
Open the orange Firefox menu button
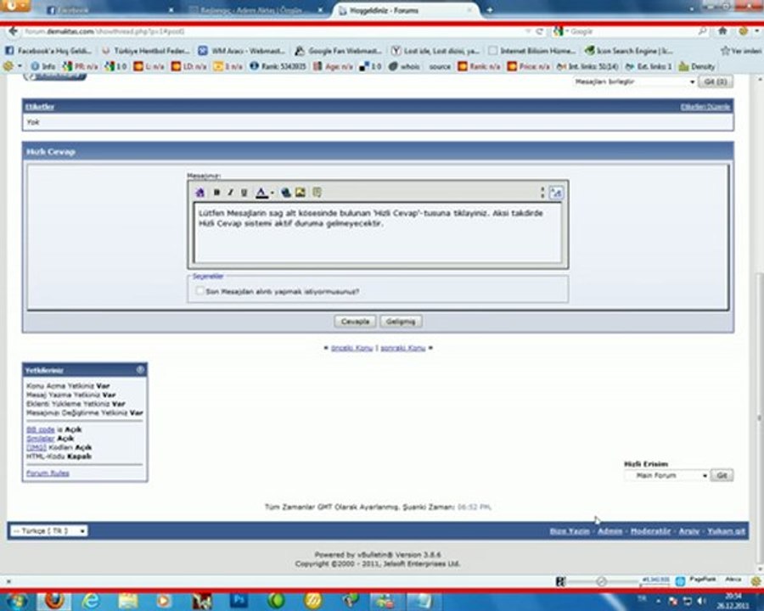click(x=14, y=5)
